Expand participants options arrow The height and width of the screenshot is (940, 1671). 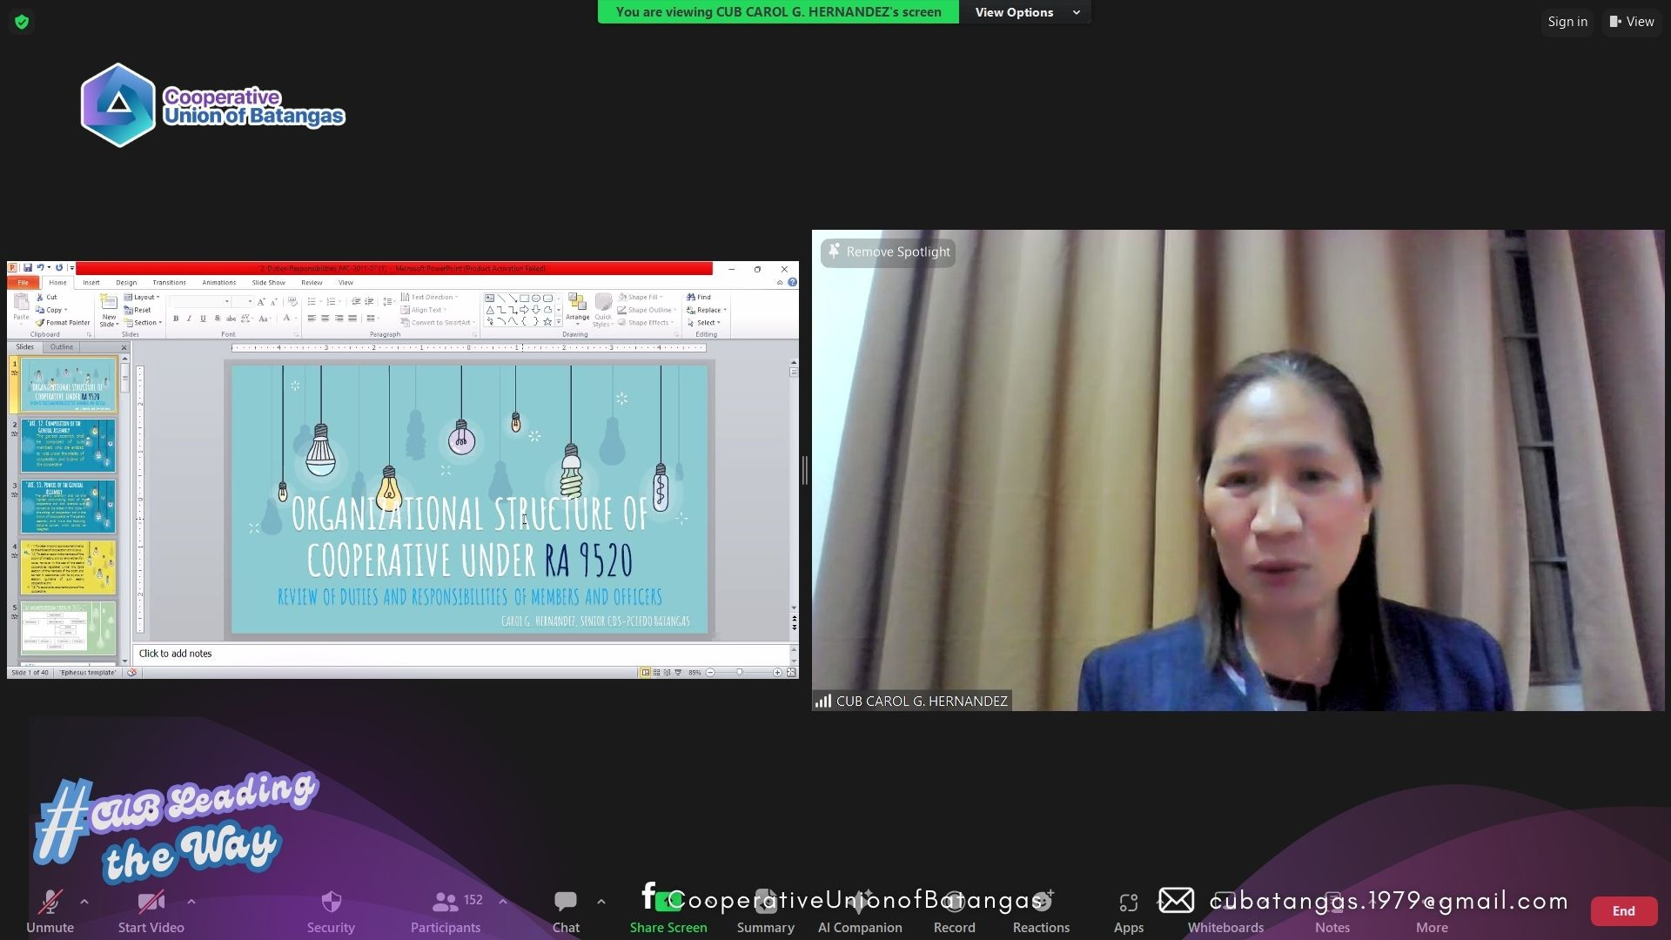503,902
